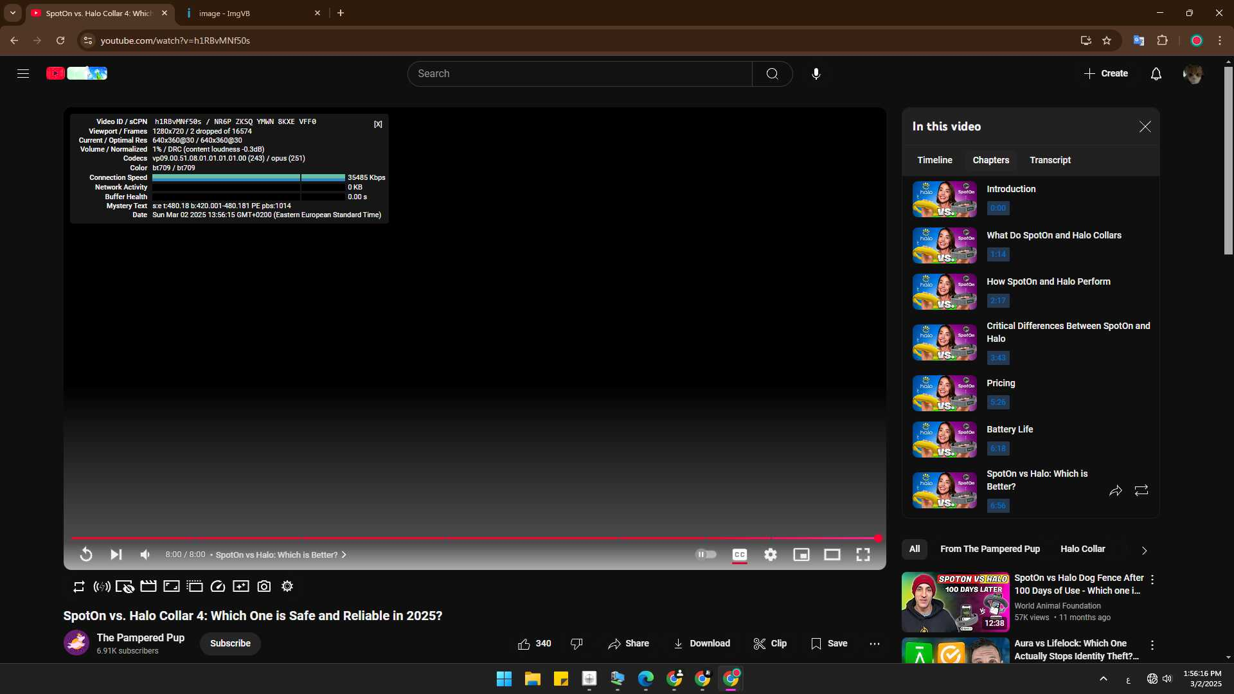Click the resize player icon below player

pyautogui.click(x=172, y=586)
